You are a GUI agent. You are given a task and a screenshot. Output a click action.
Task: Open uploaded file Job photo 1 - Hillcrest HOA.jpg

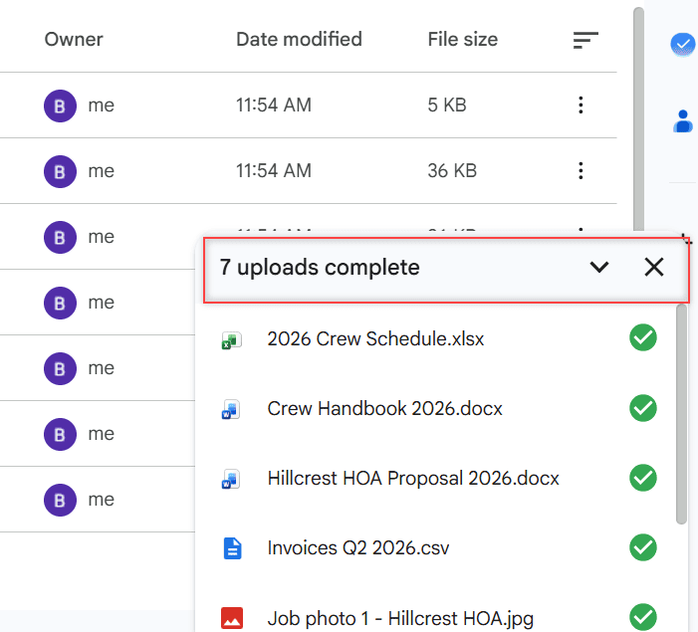point(400,619)
